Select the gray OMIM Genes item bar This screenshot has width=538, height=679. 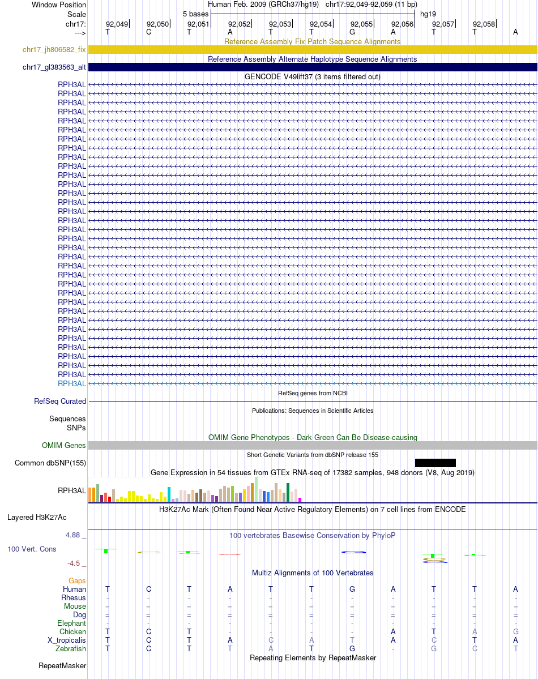[x=313, y=446]
